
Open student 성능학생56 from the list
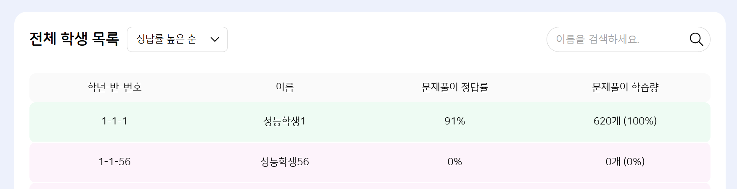[x=285, y=162]
